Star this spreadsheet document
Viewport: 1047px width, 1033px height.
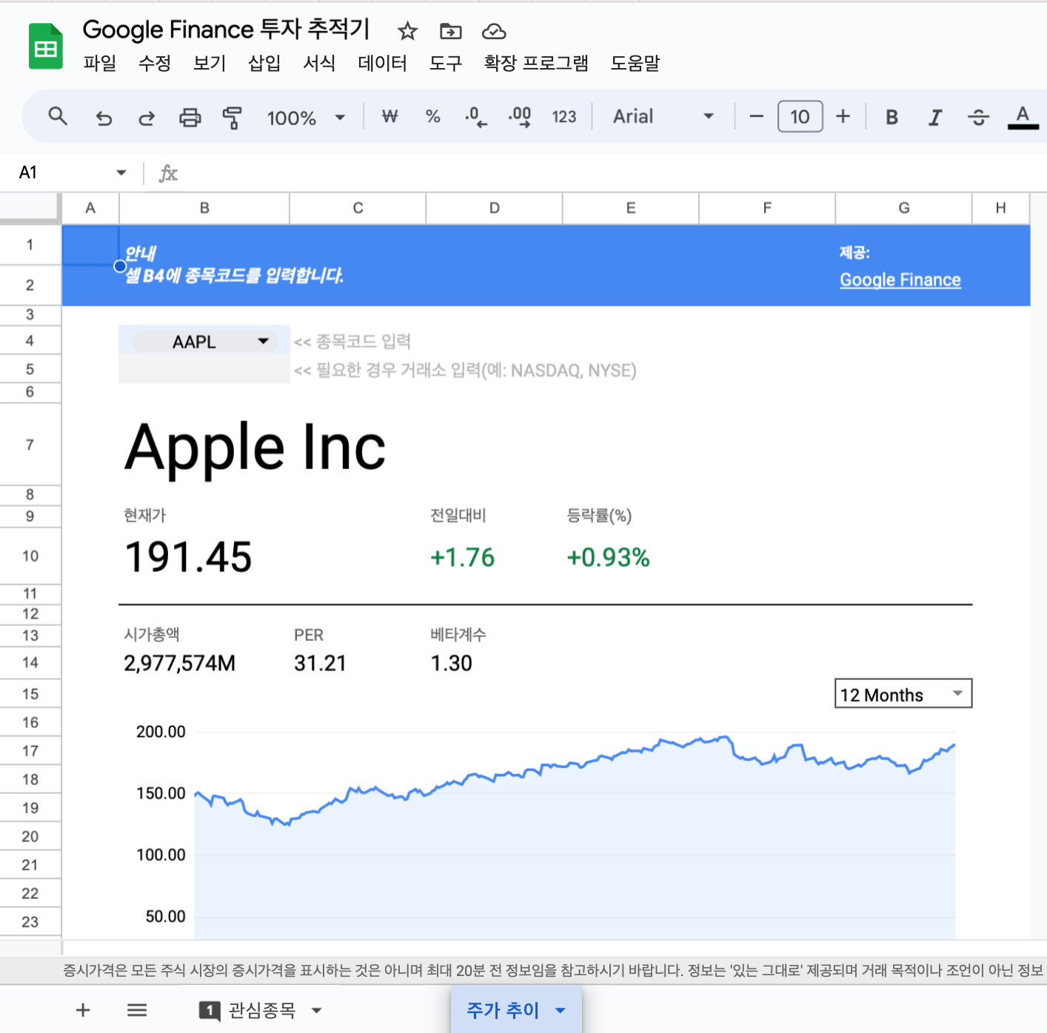407,31
